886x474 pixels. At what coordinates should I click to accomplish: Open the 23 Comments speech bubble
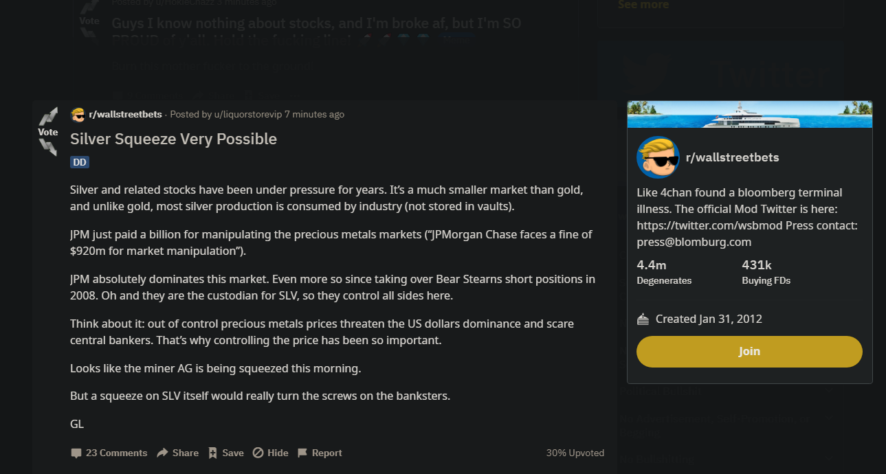click(76, 453)
